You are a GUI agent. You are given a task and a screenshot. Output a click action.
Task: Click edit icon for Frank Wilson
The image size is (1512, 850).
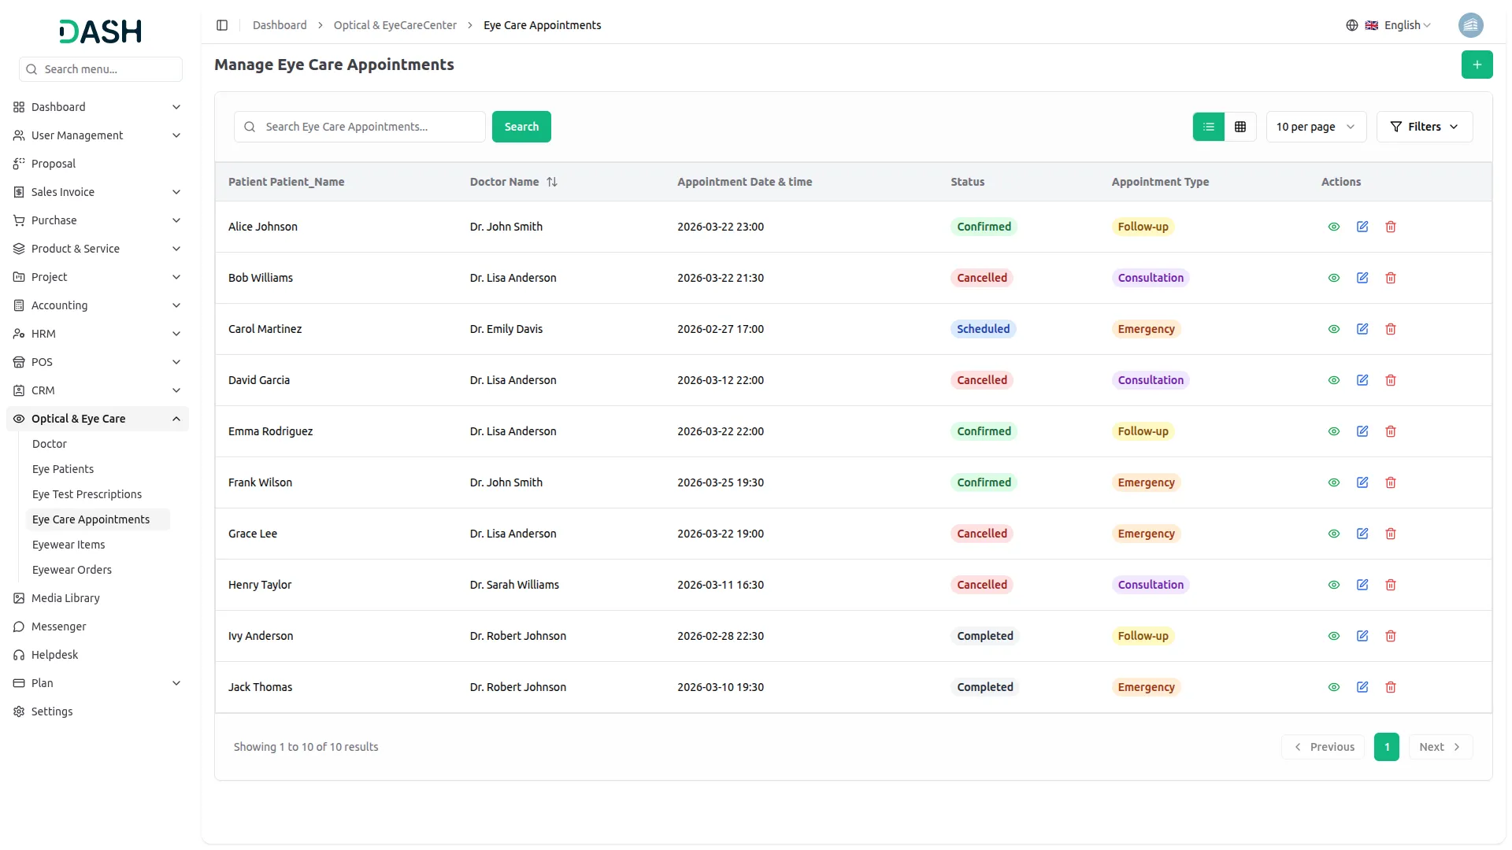[1362, 482]
